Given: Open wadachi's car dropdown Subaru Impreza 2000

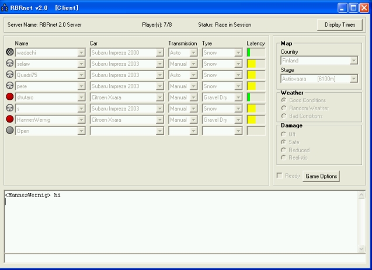Looking at the screenshot, I should 127,52.
